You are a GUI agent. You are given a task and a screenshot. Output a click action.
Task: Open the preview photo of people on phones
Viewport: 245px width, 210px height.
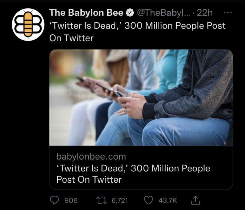click(x=141, y=97)
